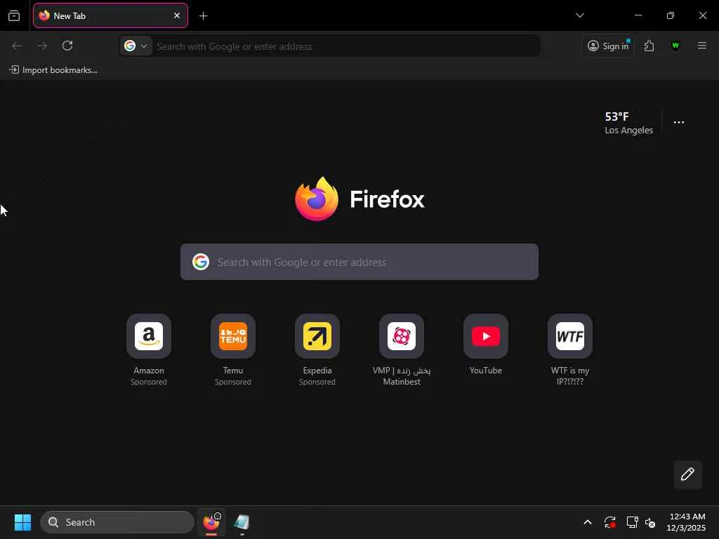Show hidden system tray icons chevron
719x539 pixels.
coord(588,522)
